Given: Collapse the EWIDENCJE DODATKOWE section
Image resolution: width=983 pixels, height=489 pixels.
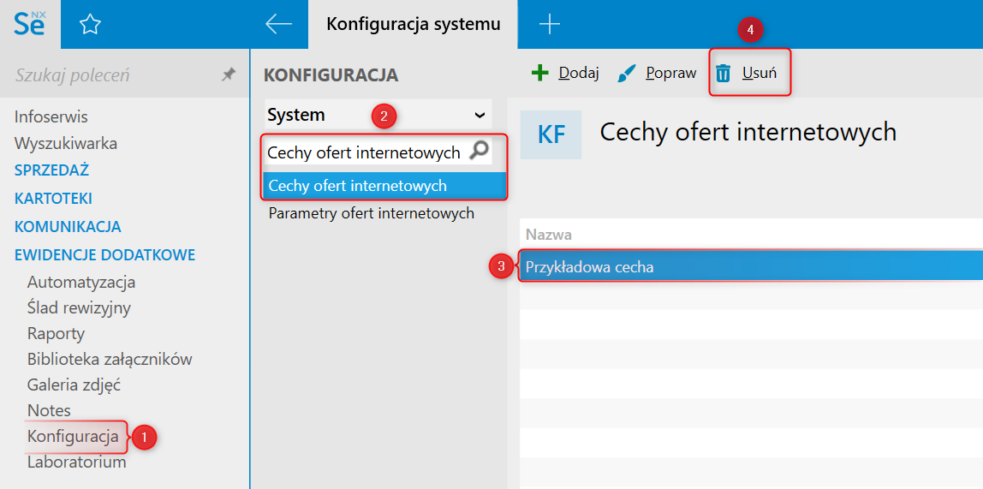Looking at the screenshot, I should click(x=104, y=255).
